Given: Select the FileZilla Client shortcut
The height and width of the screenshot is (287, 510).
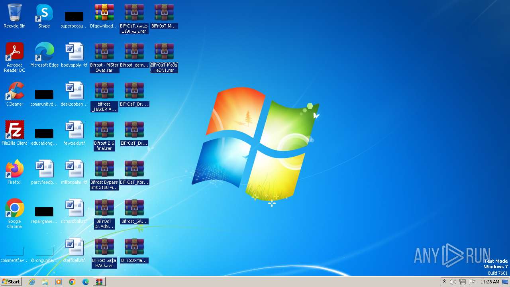Looking at the screenshot, I should pyautogui.click(x=14, y=133).
